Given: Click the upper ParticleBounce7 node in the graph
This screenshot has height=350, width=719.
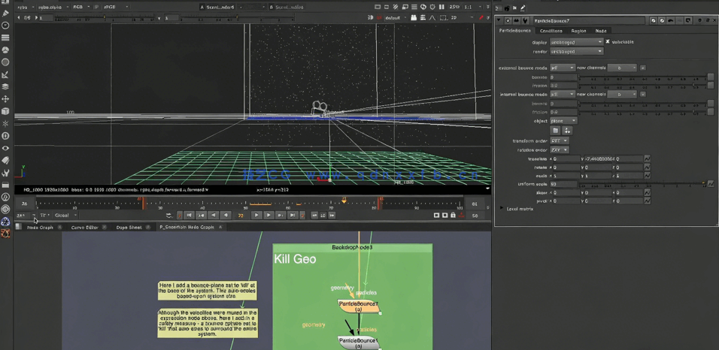Looking at the screenshot, I should [x=358, y=306].
